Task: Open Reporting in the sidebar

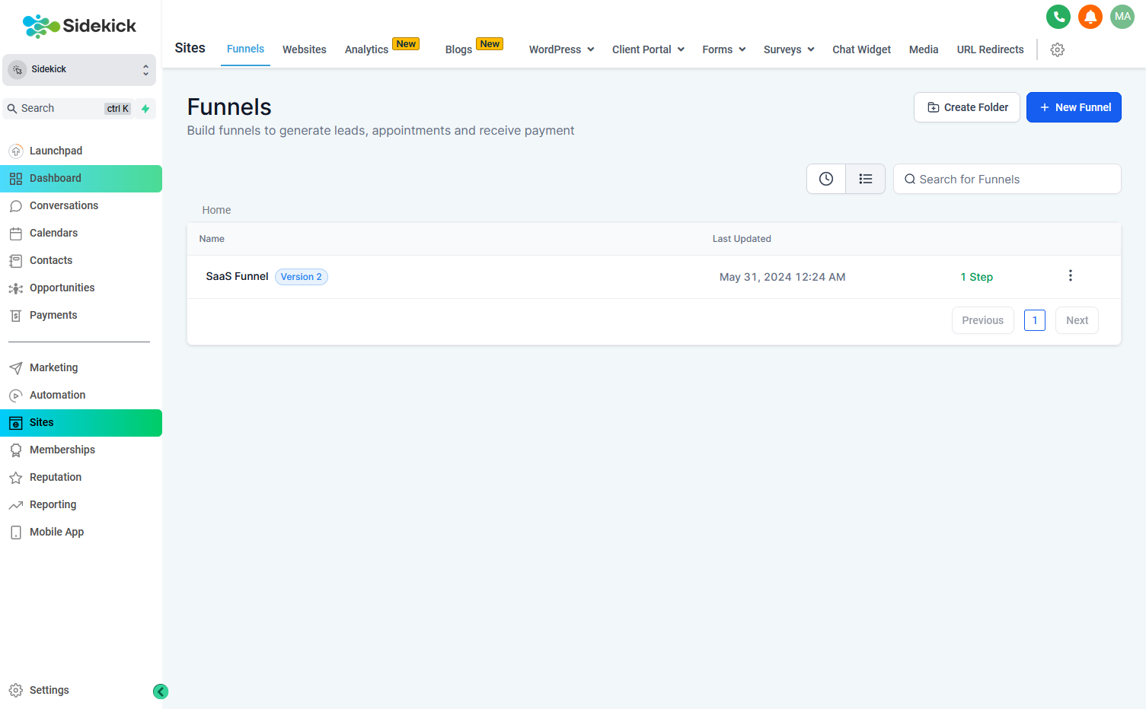Action: point(81,504)
